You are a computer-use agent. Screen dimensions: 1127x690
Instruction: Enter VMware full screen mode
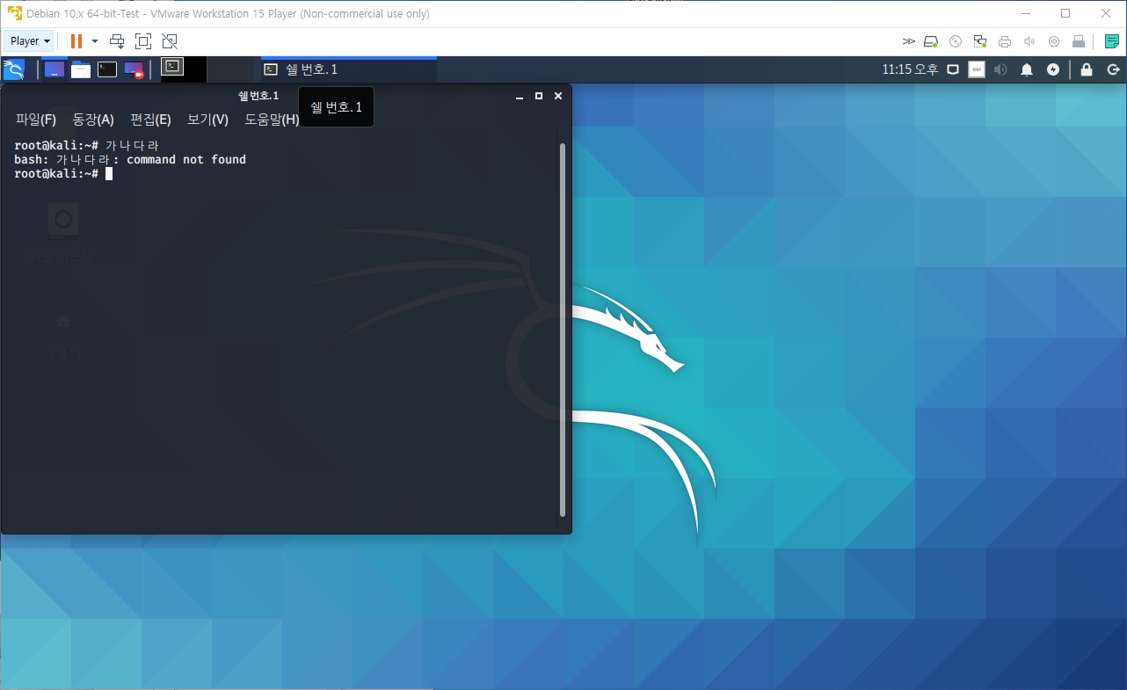point(143,41)
